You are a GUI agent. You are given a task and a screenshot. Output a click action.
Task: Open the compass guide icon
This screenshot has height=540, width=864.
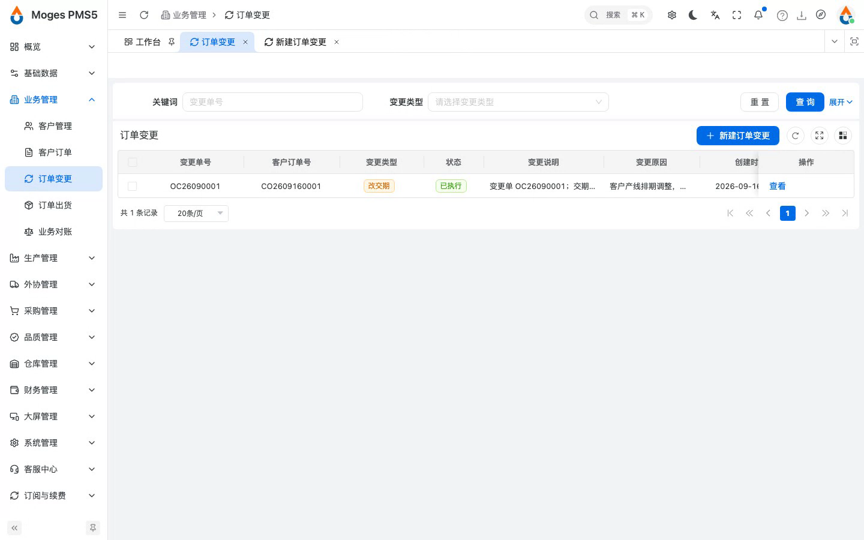click(x=821, y=15)
